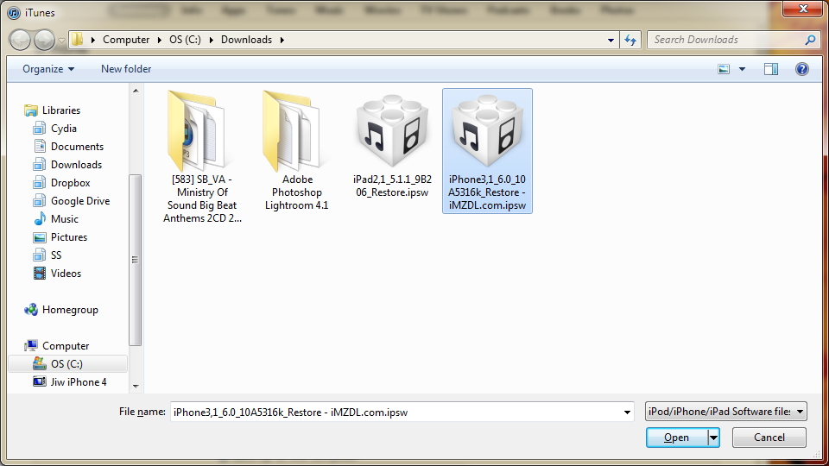Click the Computer breadcrumb segment
The height and width of the screenshot is (466, 829).
pos(126,40)
